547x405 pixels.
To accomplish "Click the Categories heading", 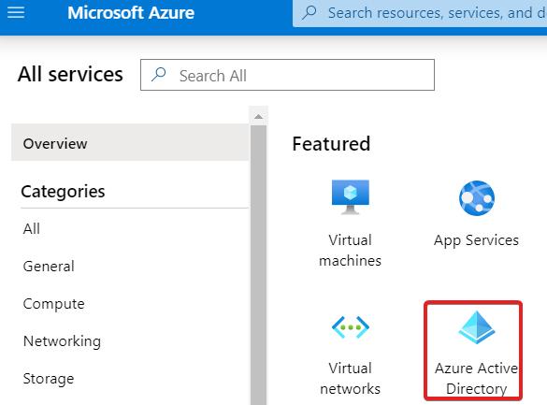I will tap(63, 192).
